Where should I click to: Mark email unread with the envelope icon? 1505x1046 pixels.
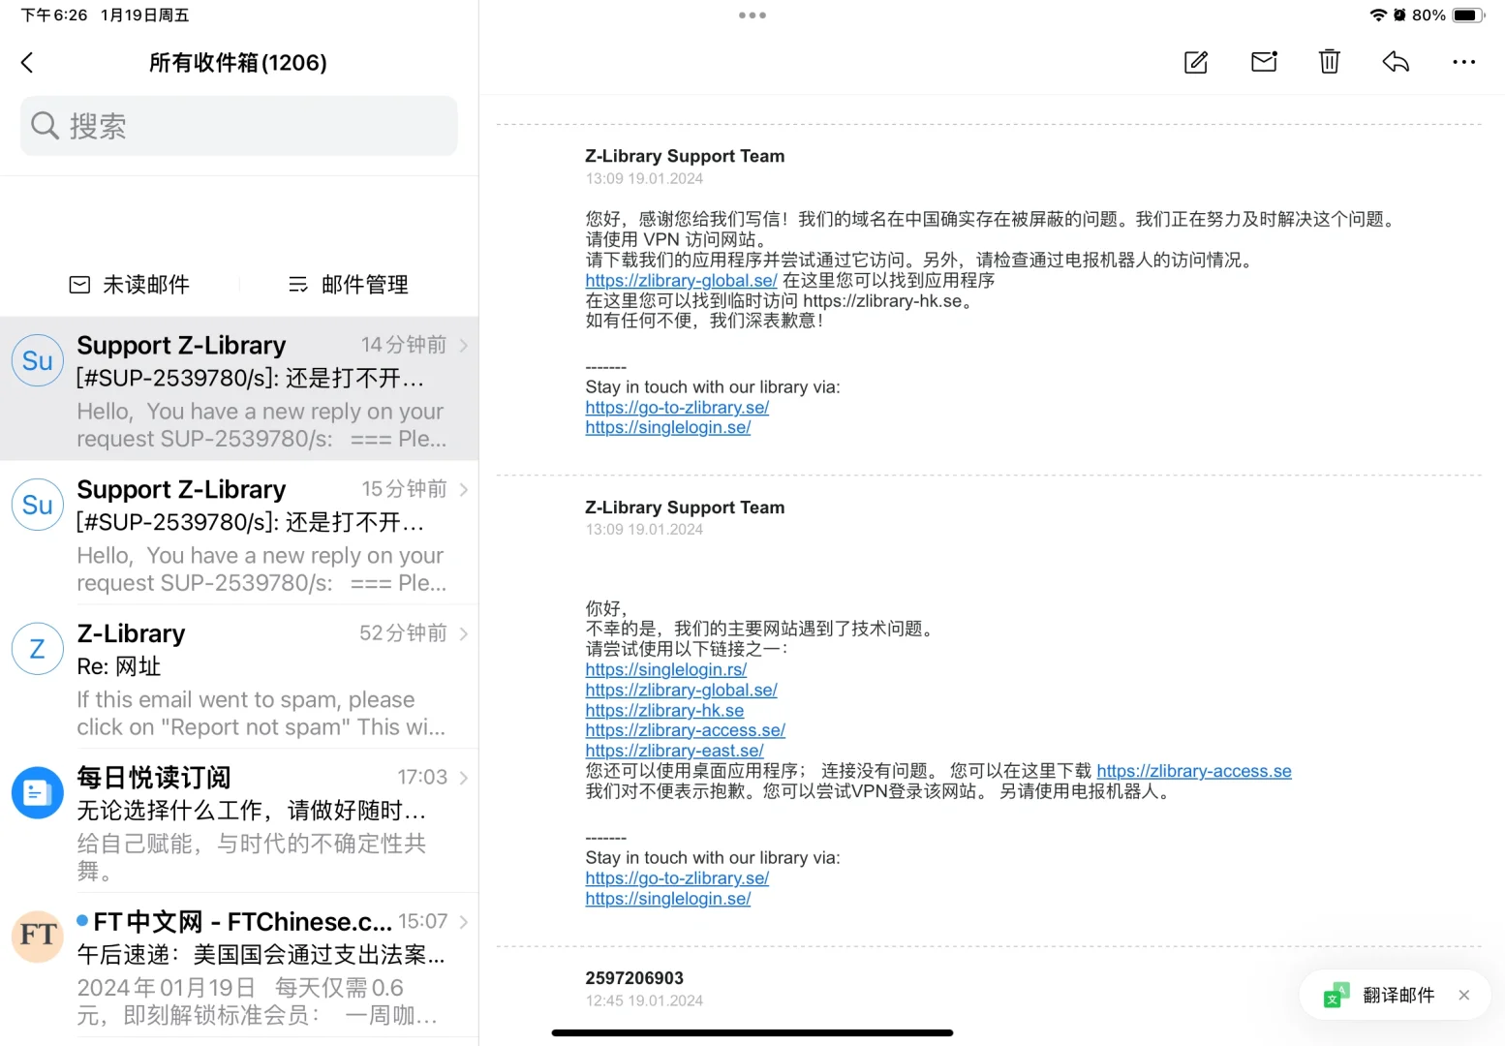click(1264, 62)
